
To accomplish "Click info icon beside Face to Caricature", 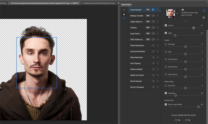I will 153,87.
